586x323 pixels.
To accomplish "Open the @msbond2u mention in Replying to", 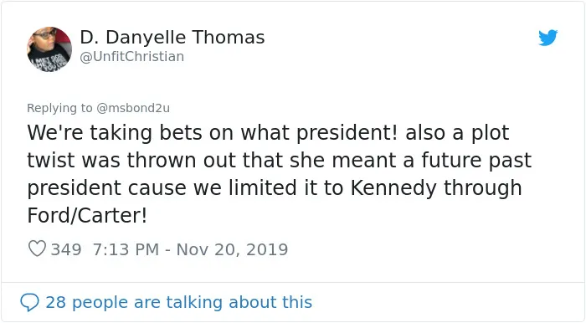I will pos(133,108).
